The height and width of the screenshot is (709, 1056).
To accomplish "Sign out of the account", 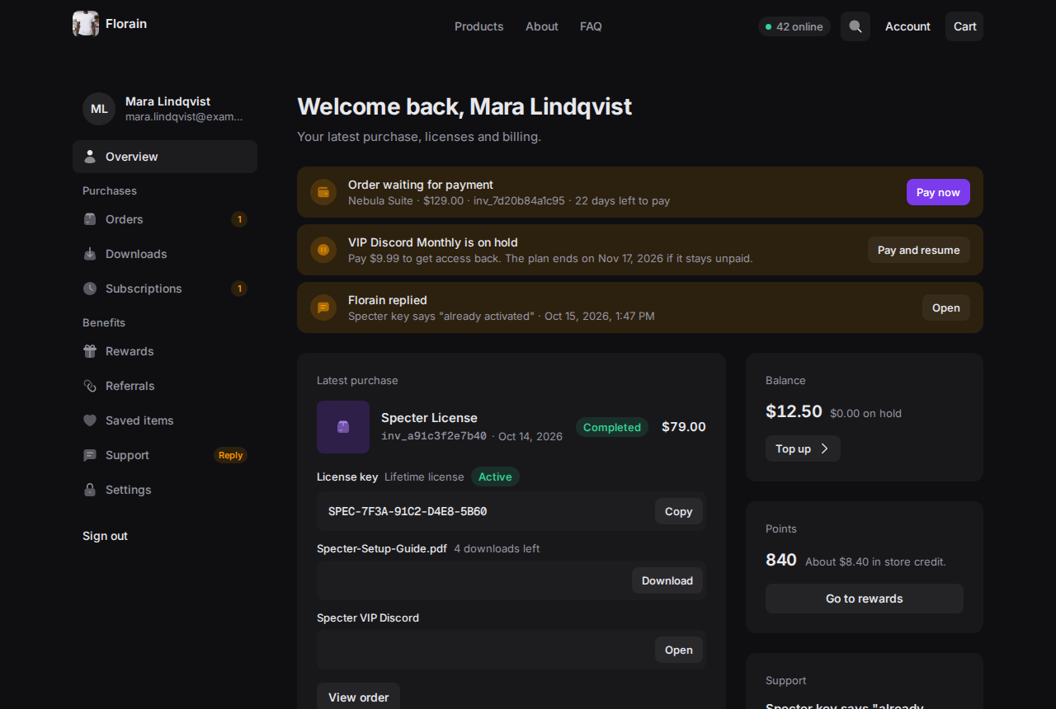I will point(105,536).
